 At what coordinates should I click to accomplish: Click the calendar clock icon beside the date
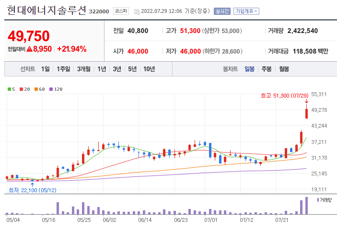137,12
